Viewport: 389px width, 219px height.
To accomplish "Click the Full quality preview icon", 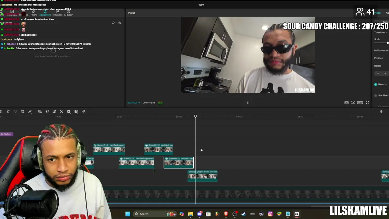I will tap(346, 103).
